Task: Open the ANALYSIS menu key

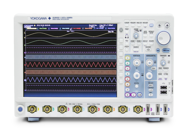Action: click(139, 25)
